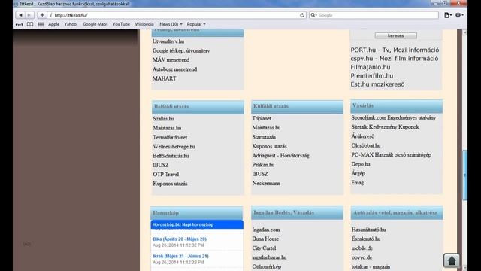Open the Szallas.hu link
This screenshot has width=481, height=271.
pos(164,119)
